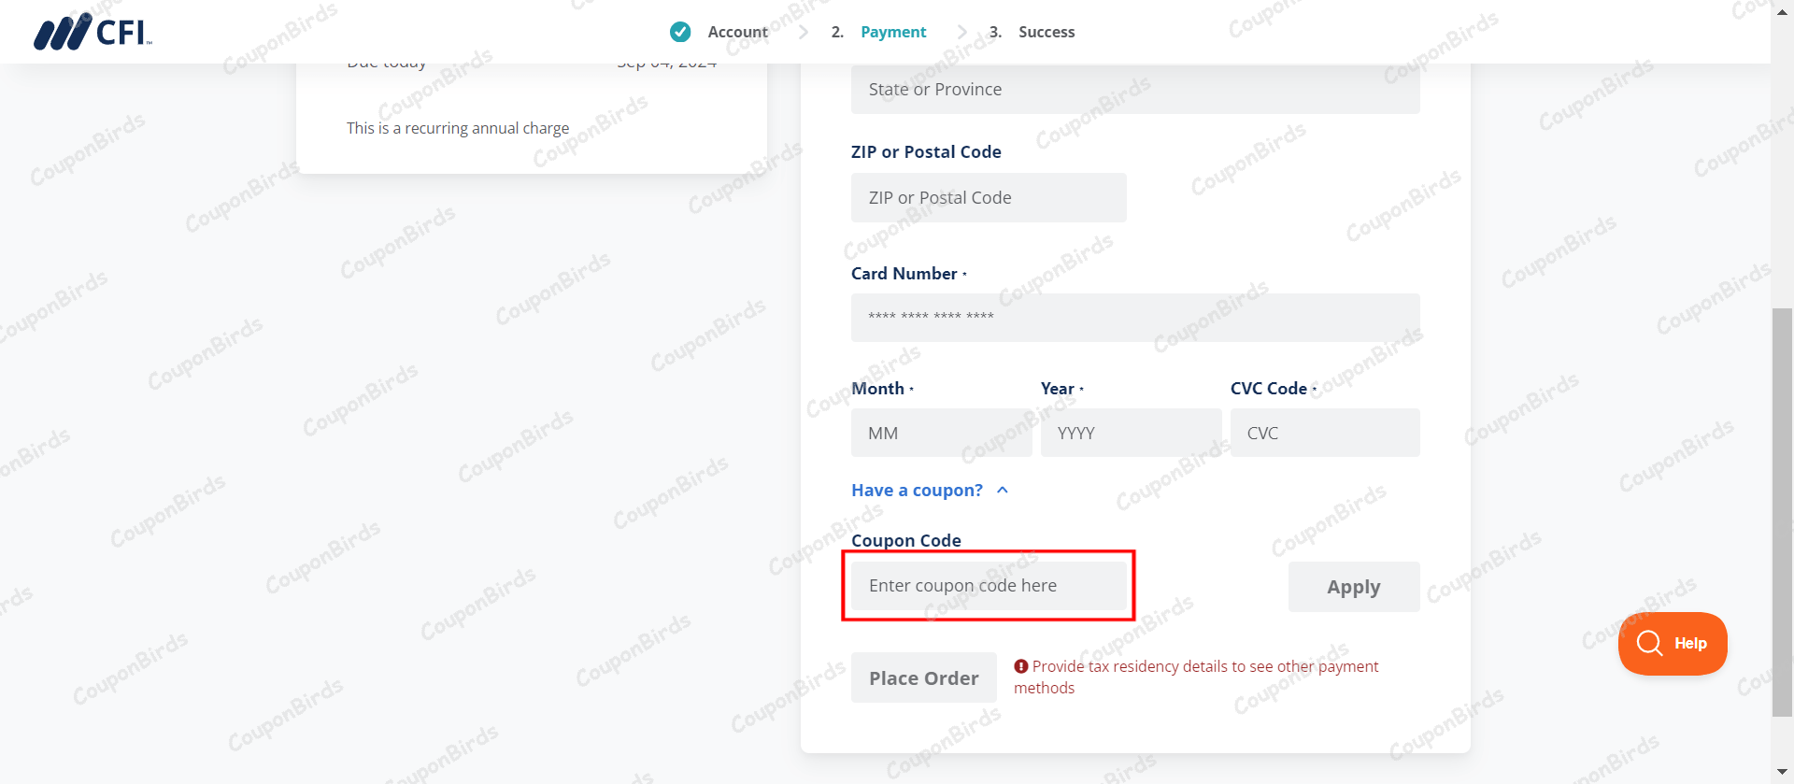
Task: Select the Success step
Action: tap(1046, 32)
